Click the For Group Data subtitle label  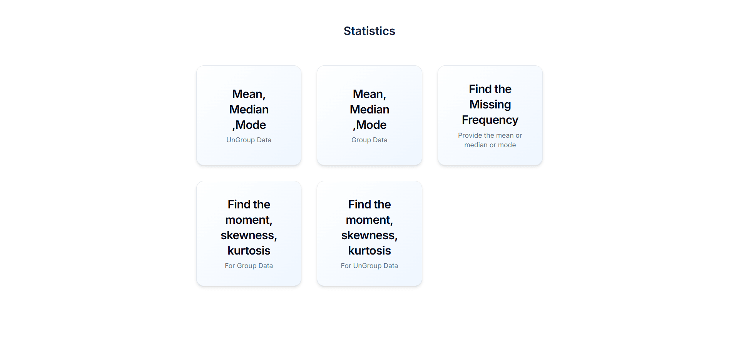(x=249, y=265)
